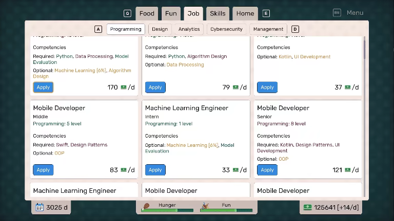The height and width of the screenshot is (221, 394).
Task: Apply to the 79 per day job
Action: point(155,87)
